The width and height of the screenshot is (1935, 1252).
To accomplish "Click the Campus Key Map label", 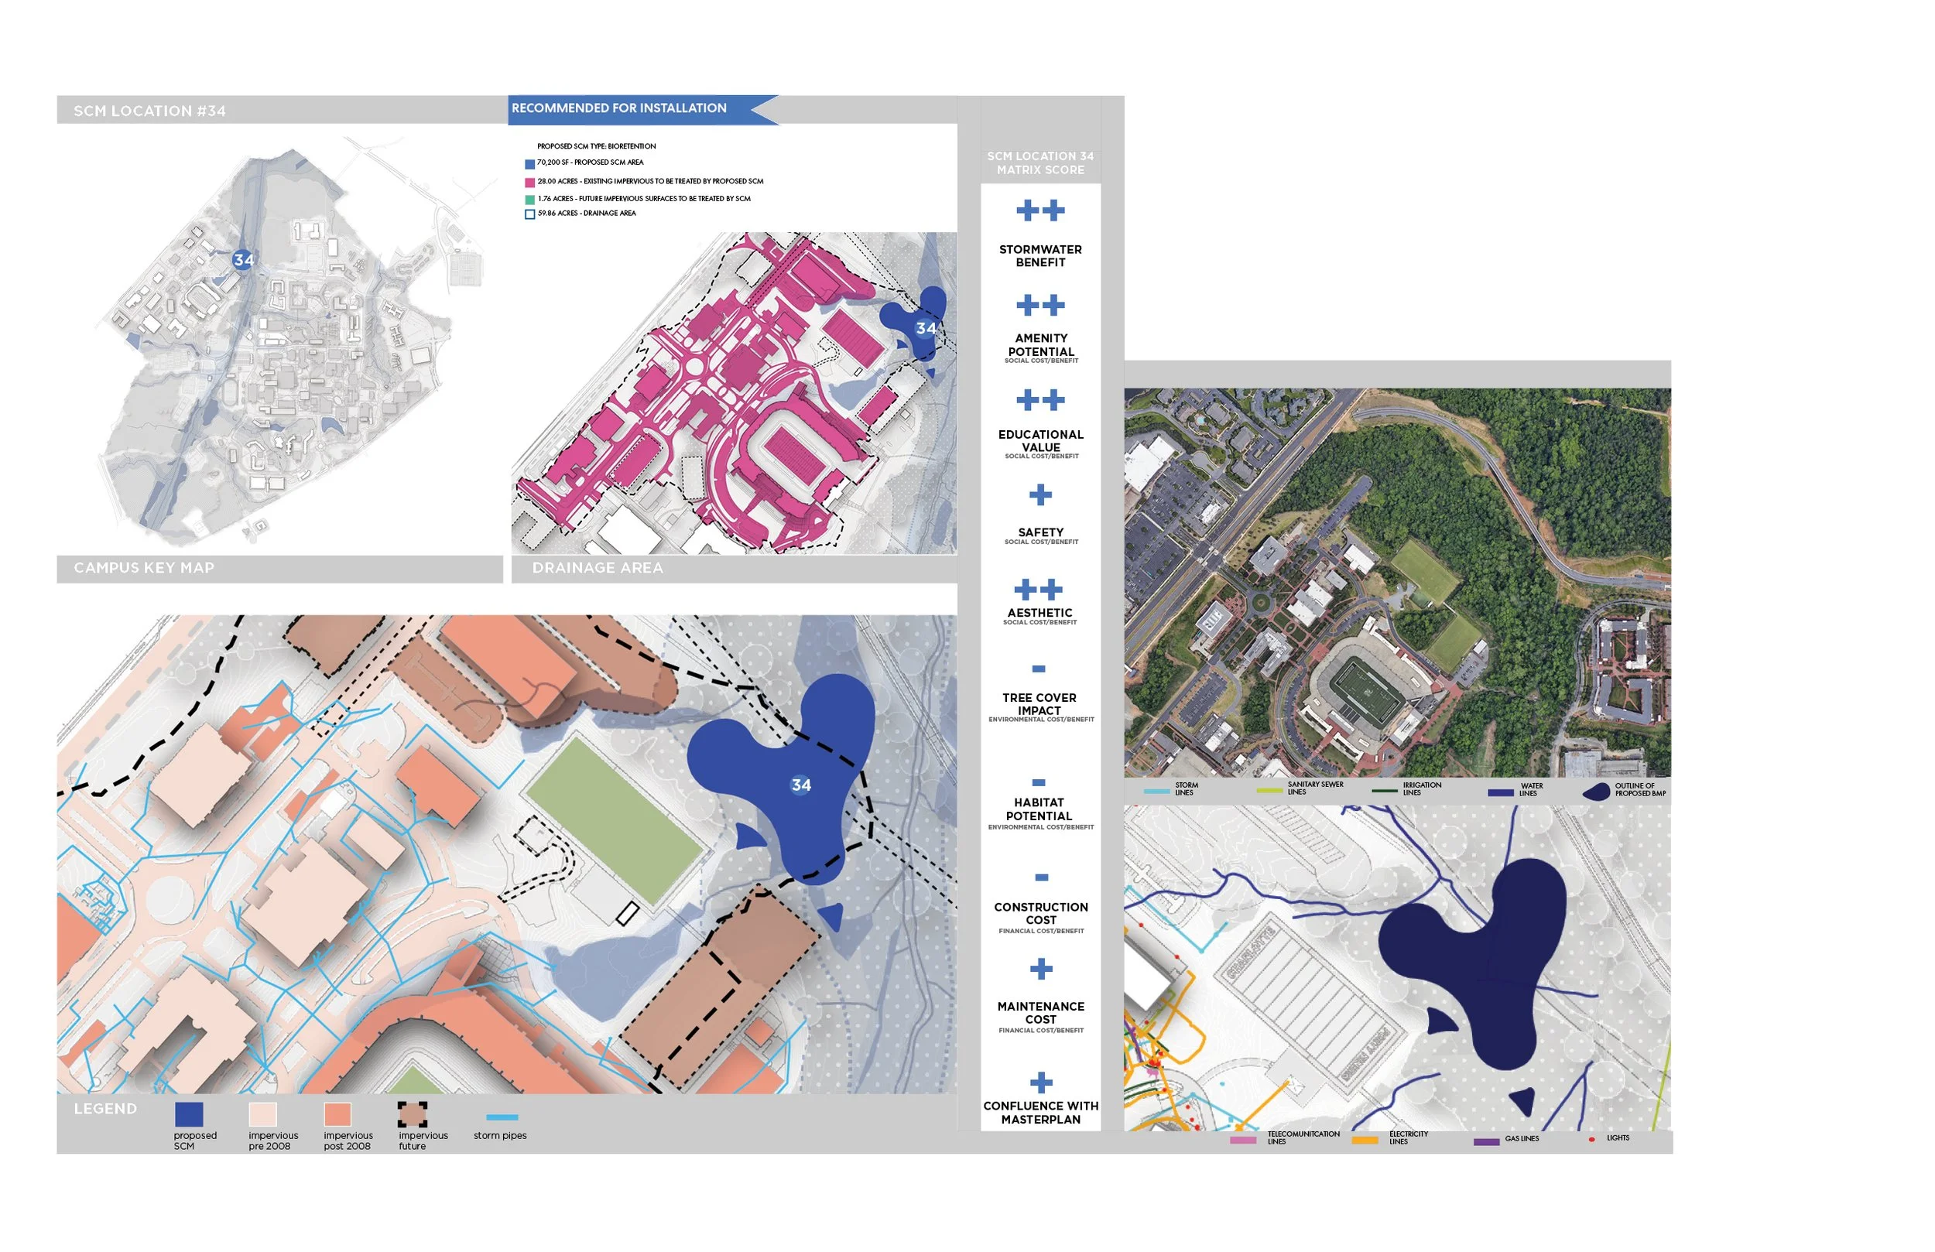I will (x=144, y=567).
